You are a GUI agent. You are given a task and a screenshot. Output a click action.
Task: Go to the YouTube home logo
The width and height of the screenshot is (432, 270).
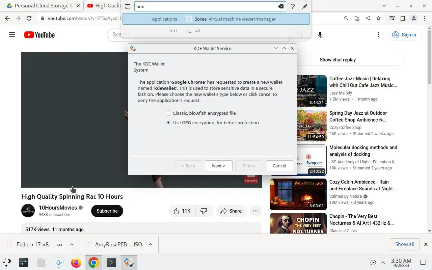[x=39, y=35]
